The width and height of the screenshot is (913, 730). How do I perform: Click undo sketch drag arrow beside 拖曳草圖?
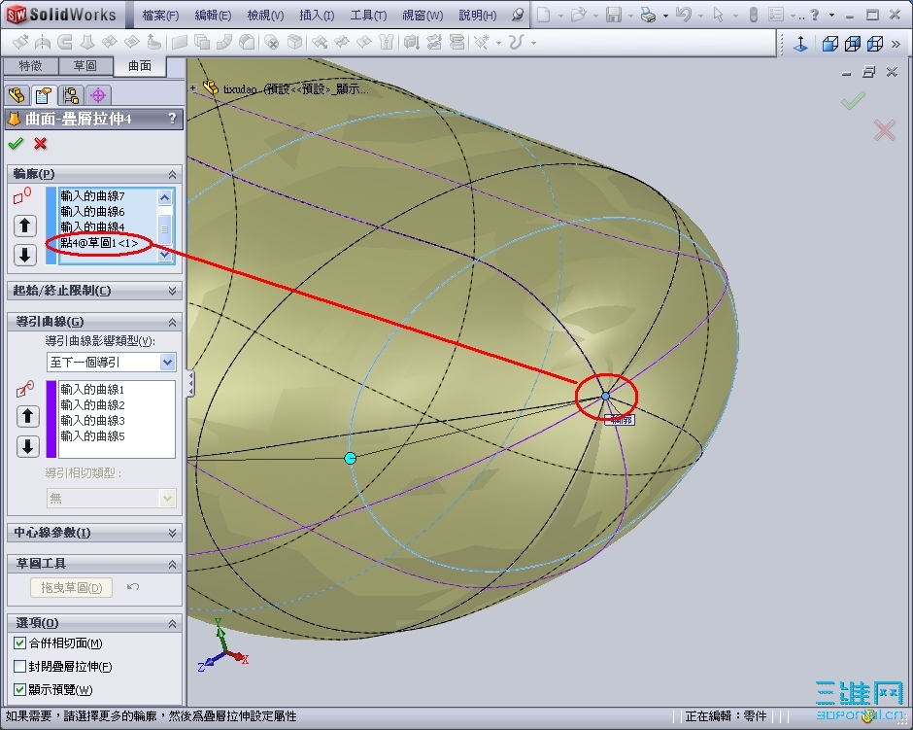[133, 587]
